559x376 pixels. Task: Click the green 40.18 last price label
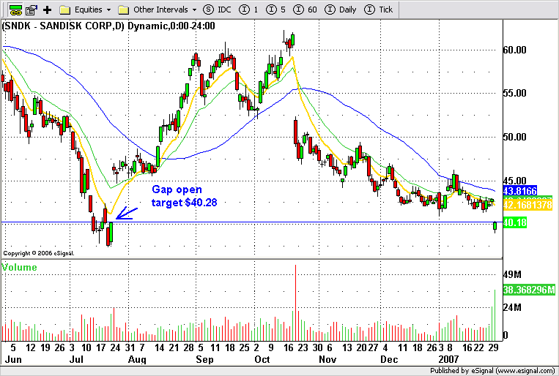click(515, 223)
